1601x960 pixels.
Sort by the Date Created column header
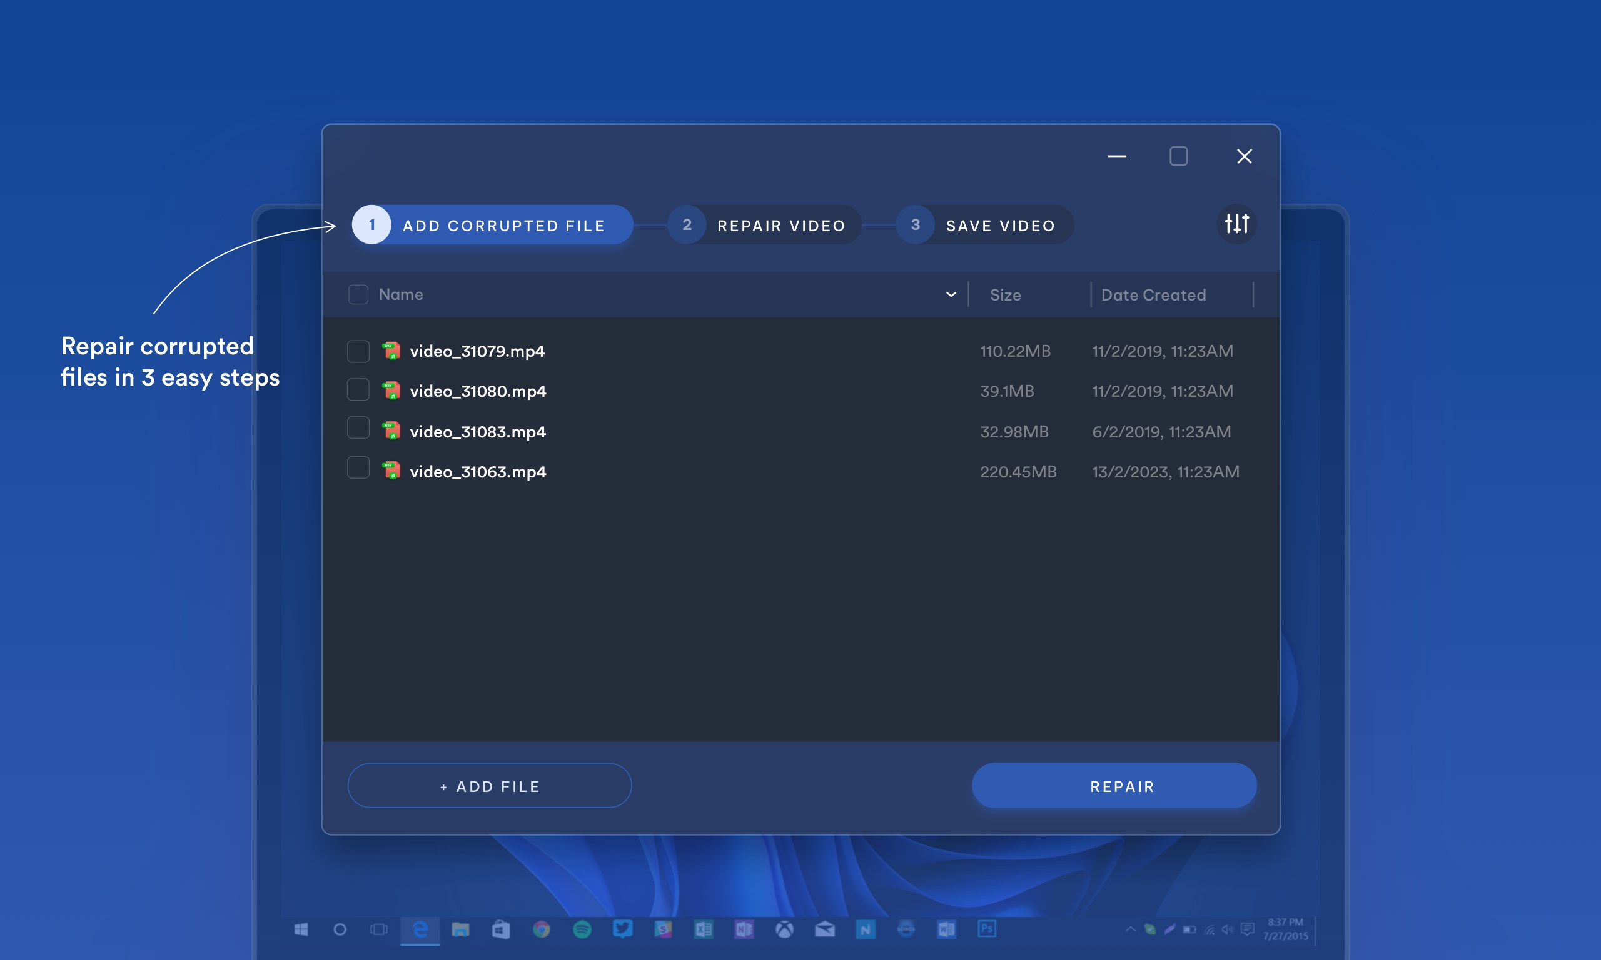click(1153, 295)
